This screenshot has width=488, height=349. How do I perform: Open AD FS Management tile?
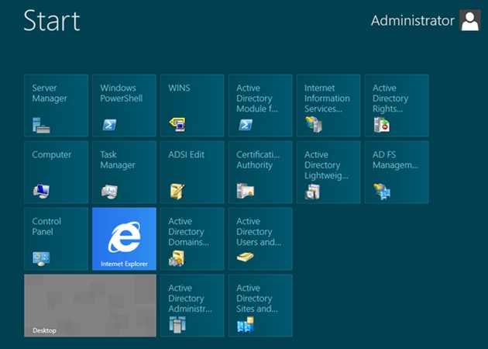(x=397, y=172)
